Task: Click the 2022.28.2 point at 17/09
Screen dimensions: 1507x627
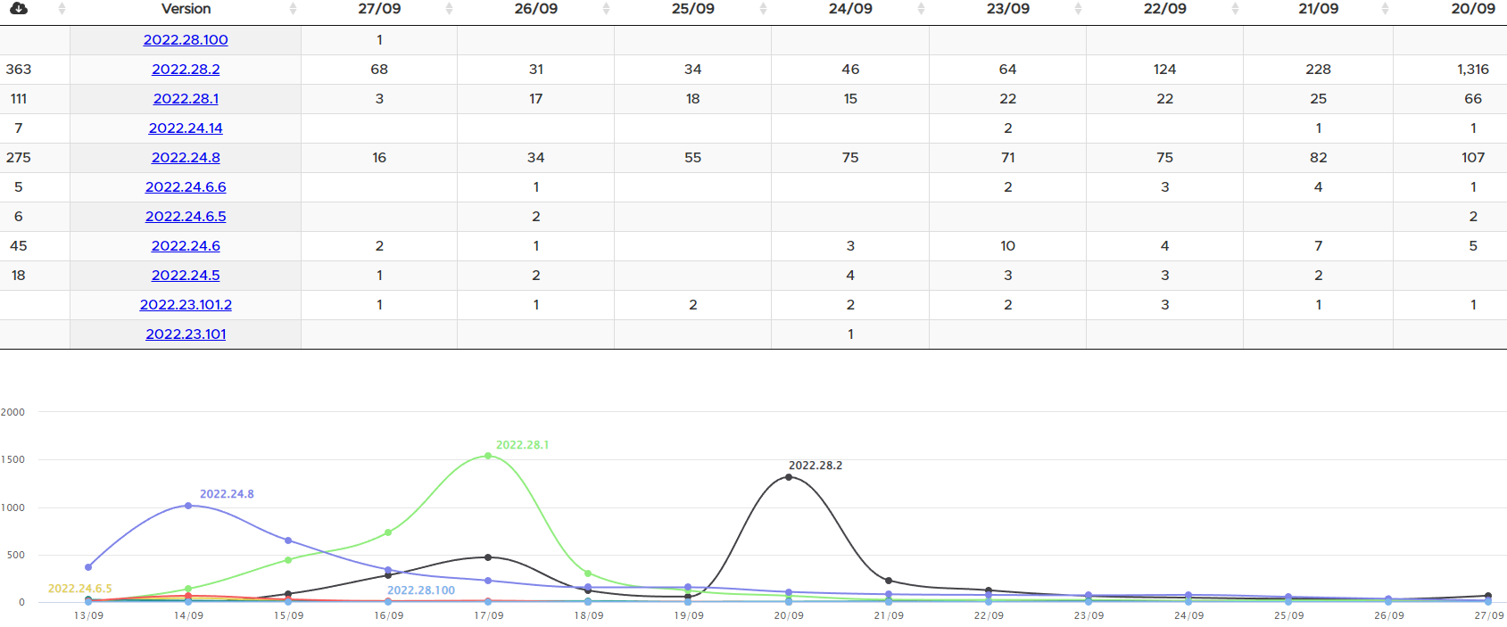Action: [488, 557]
